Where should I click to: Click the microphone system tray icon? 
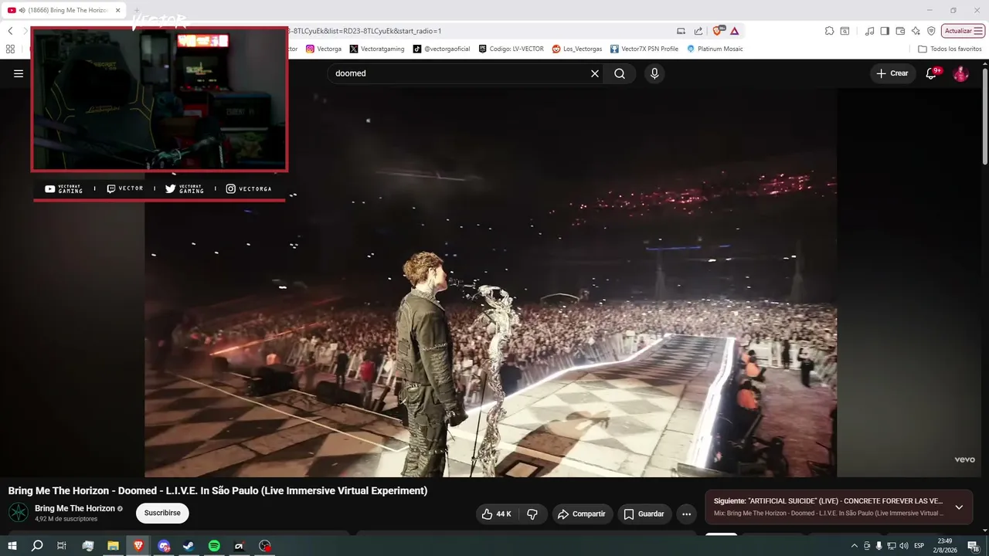coord(879,546)
